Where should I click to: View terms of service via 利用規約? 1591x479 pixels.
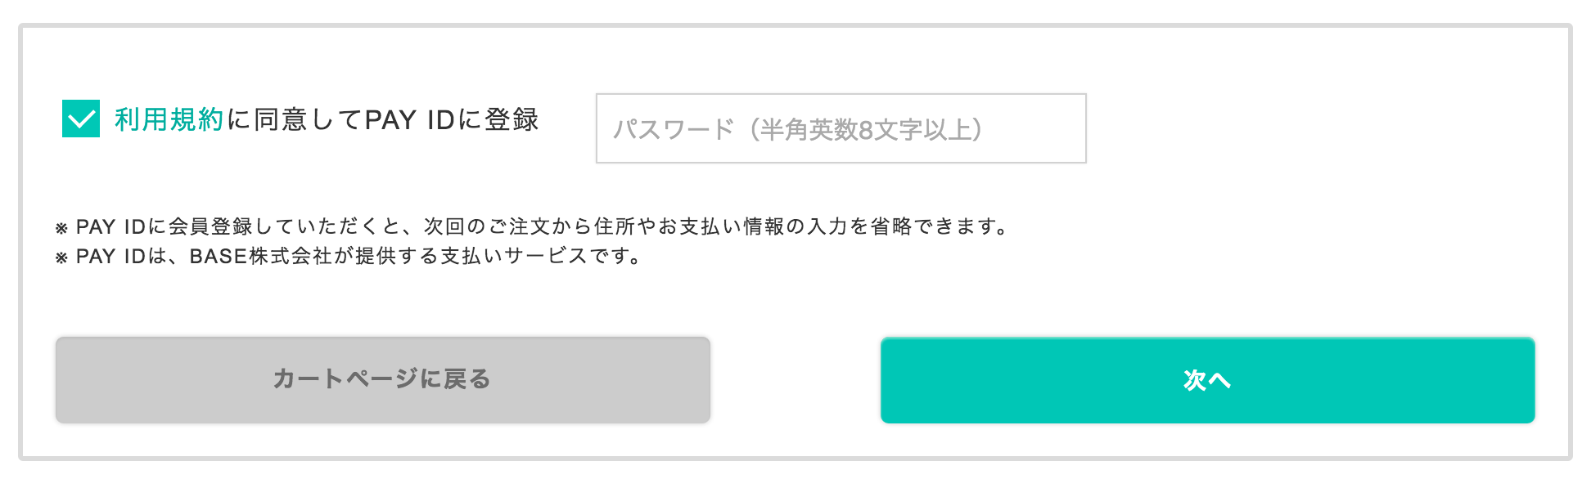(x=169, y=119)
